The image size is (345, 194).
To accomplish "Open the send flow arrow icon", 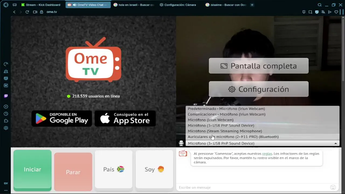I will click(x=330, y=12).
